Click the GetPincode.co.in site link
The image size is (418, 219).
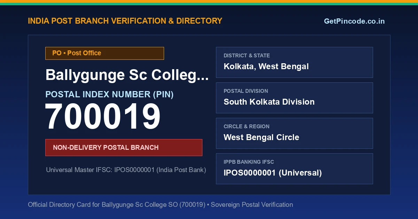pos(354,21)
